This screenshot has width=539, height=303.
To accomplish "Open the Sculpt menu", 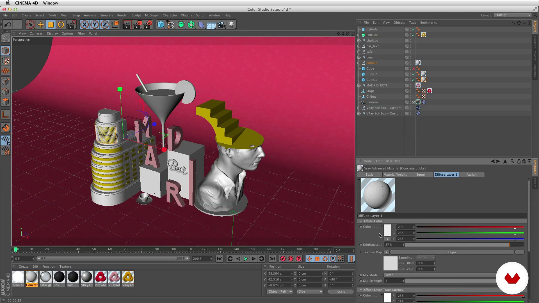I will point(136,15).
